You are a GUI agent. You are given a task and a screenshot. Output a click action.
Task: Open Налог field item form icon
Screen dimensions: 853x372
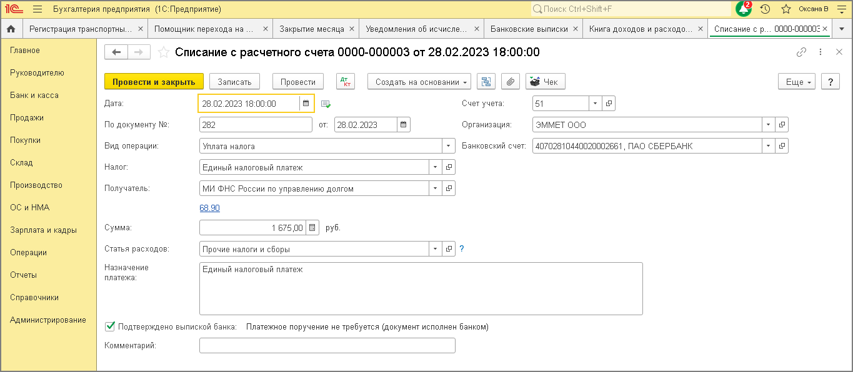[449, 167]
